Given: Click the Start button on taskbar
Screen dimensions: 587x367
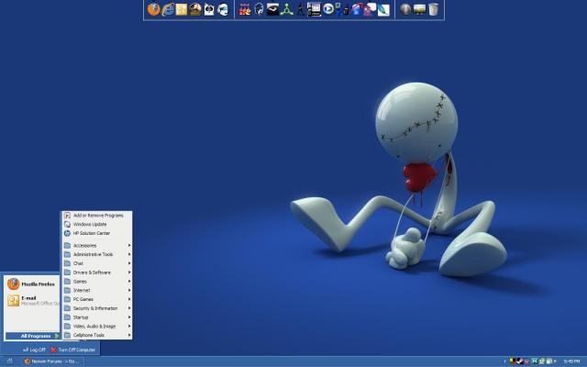Looking at the screenshot, I should tap(10, 361).
